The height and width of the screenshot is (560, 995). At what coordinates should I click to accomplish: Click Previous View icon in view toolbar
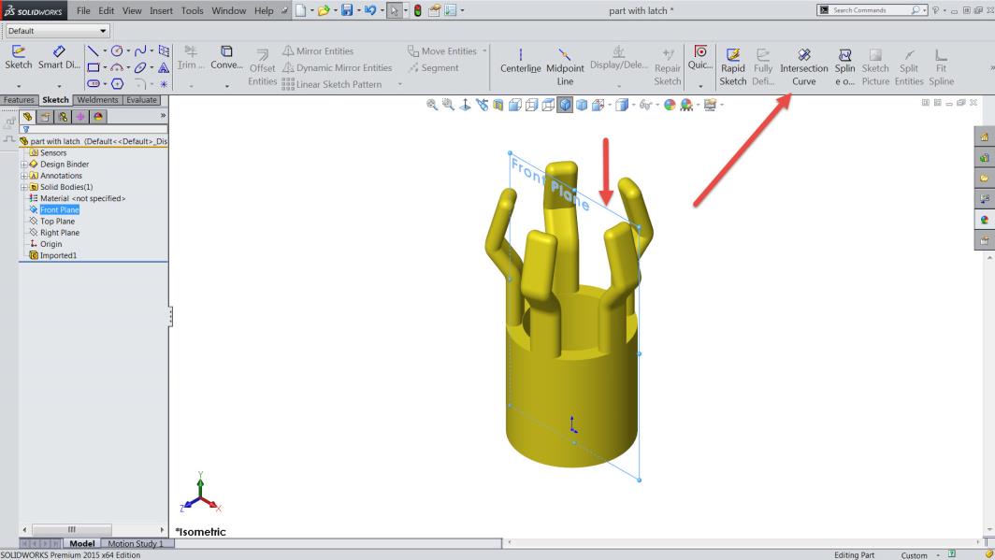point(482,105)
